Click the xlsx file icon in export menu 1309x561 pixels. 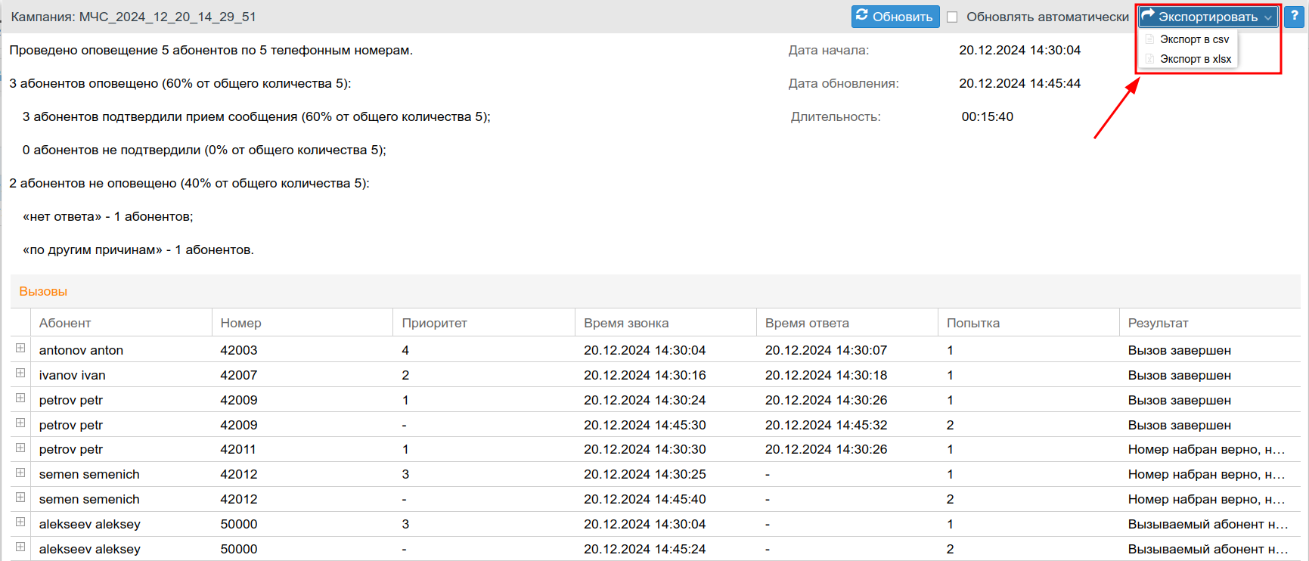click(x=1150, y=59)
